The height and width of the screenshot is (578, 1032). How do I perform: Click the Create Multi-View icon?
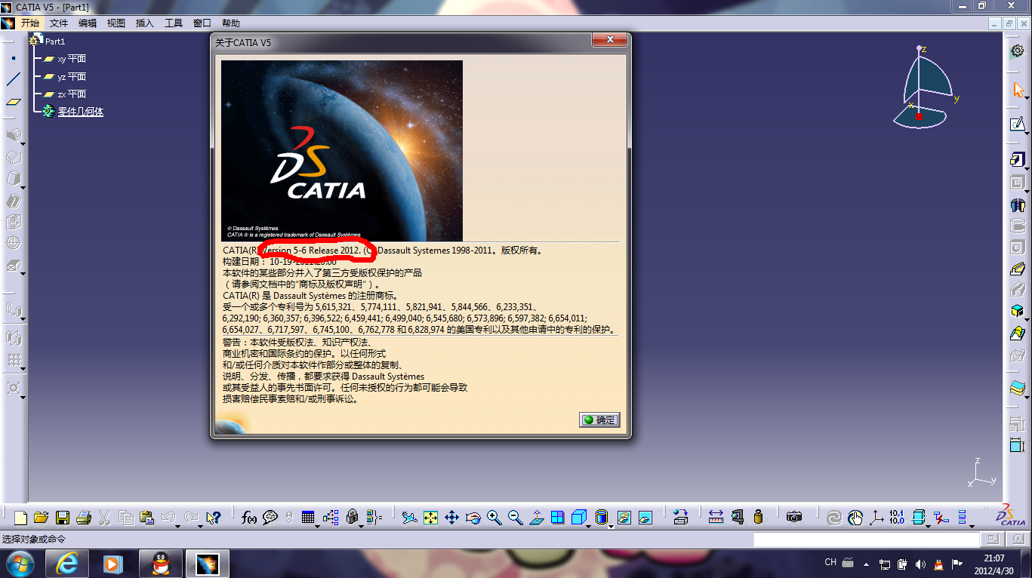coord(558,518)
